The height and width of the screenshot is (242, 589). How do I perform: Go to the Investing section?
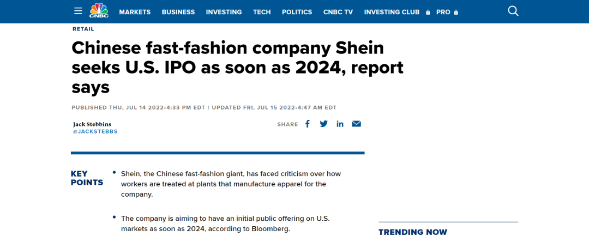coord(224,12)
